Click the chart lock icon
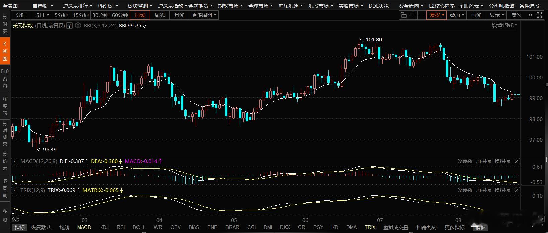548x233 pixels. (404, 15)
